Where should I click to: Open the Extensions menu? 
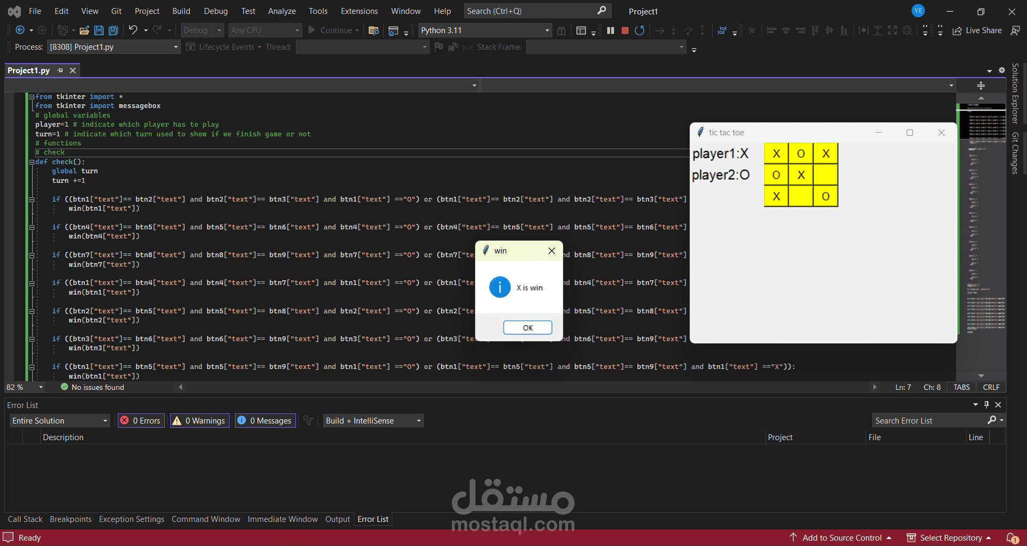click(x=359, y=11)
